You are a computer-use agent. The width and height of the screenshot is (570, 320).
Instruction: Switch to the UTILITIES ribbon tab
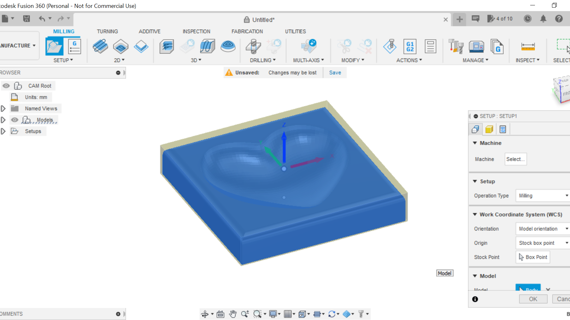(x=296, y=32)
